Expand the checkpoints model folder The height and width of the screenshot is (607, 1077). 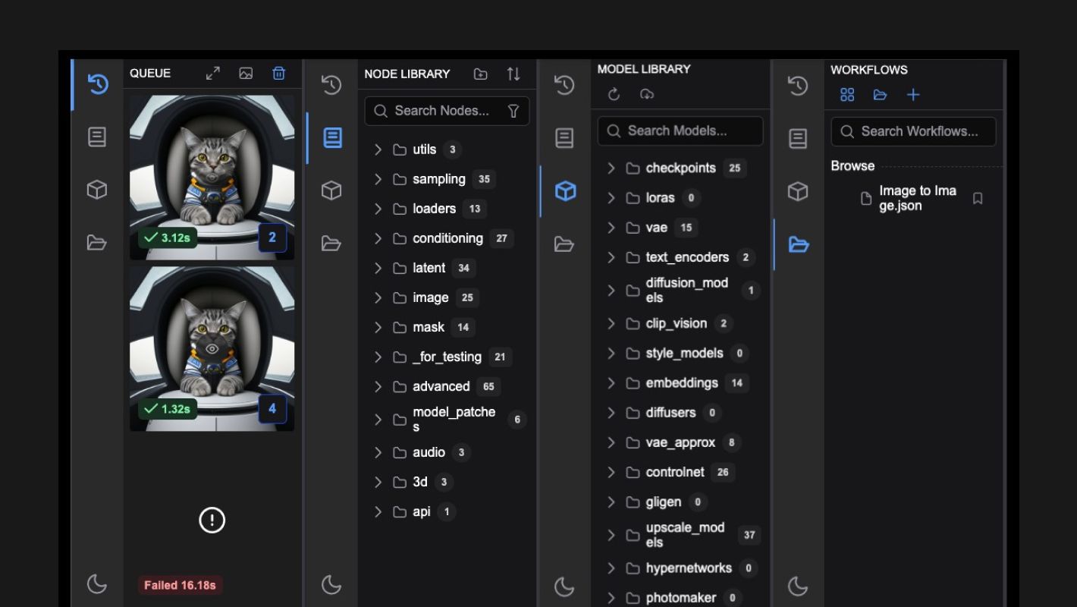pyautogui.click(x=611, y=168)
